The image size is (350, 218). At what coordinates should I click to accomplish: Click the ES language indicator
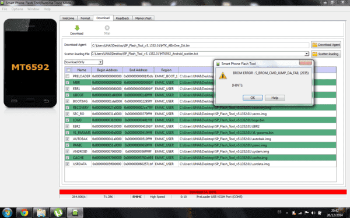(279, 212)
